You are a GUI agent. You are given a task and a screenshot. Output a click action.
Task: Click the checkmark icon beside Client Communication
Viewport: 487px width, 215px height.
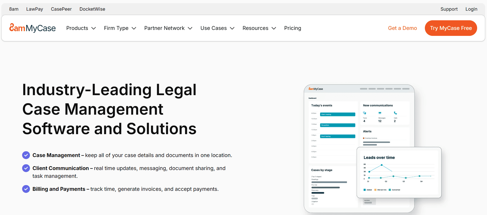tap(26, 168)
